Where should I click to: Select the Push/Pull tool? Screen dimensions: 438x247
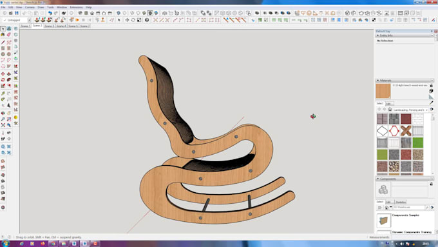tap(9, 74)
